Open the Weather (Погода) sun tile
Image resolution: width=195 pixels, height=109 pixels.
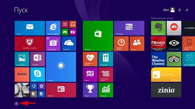point(61,67)
